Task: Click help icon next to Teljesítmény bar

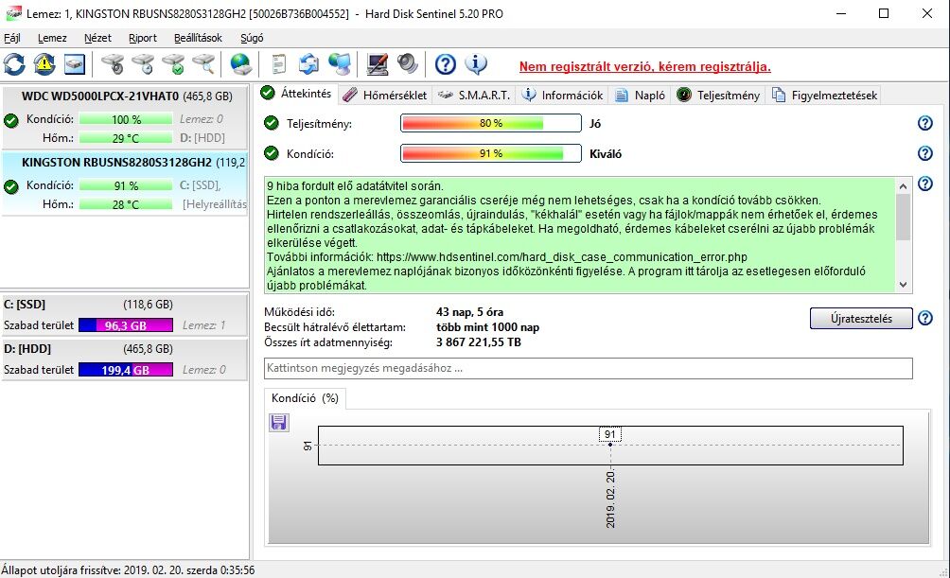Action: coord(925,123)
